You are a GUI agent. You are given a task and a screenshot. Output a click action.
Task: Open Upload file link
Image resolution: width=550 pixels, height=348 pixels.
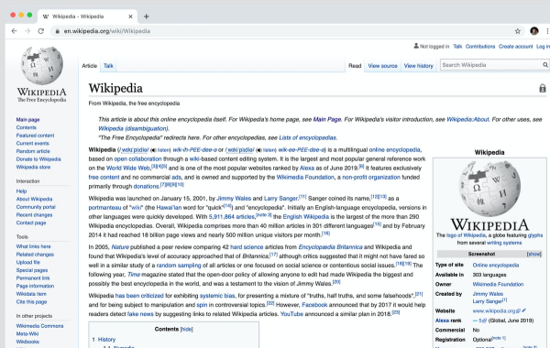(x=28, y=262)
